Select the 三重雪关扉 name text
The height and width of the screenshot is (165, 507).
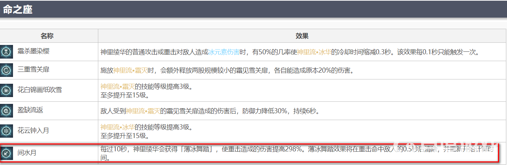34,70
